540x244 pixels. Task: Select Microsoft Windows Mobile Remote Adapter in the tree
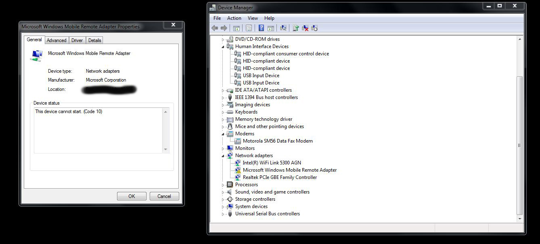(x=289, y=170)
